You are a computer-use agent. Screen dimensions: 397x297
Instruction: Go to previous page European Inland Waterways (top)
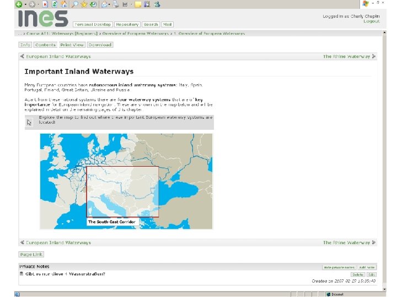[58, 57]
